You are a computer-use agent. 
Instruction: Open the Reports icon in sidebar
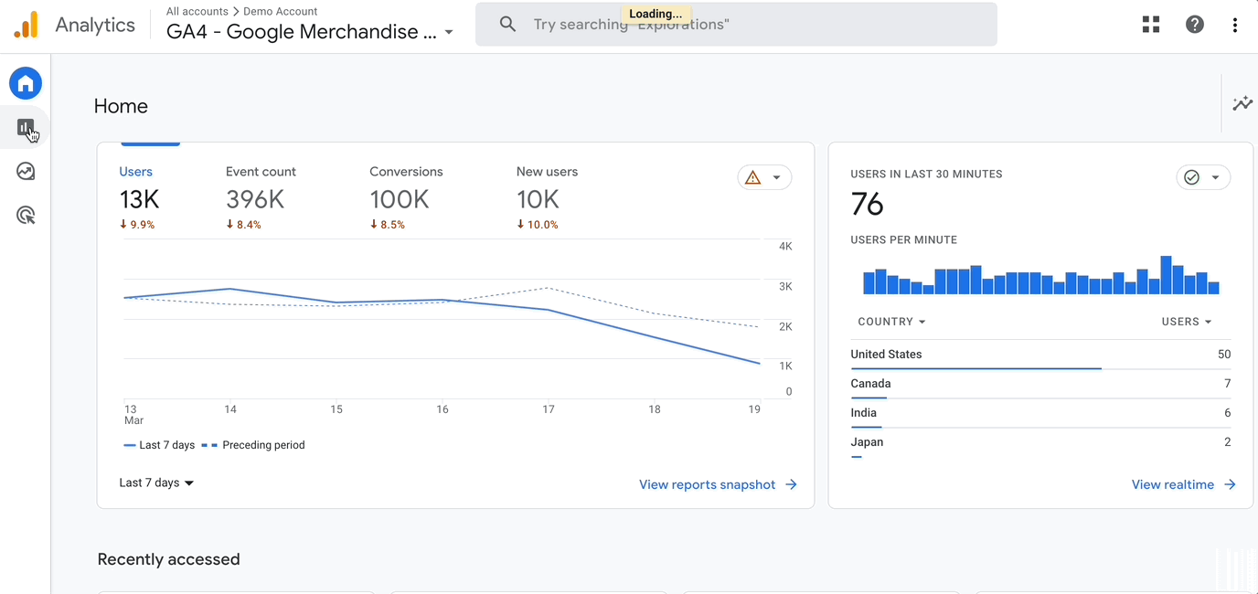pyautogui.click(x=26, y=128)
